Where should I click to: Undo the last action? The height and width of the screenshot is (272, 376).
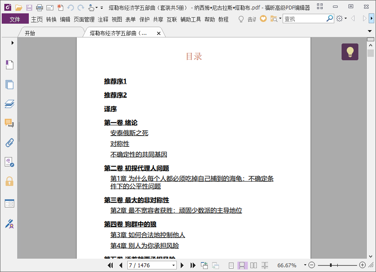(x=71, y=8)
